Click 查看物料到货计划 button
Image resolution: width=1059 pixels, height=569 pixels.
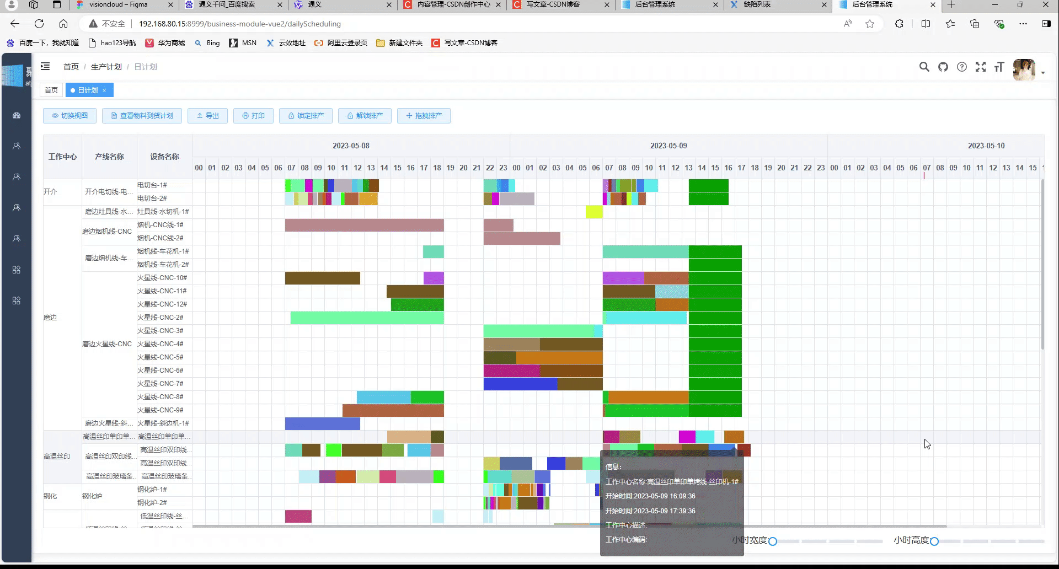[x=142, y=116]
